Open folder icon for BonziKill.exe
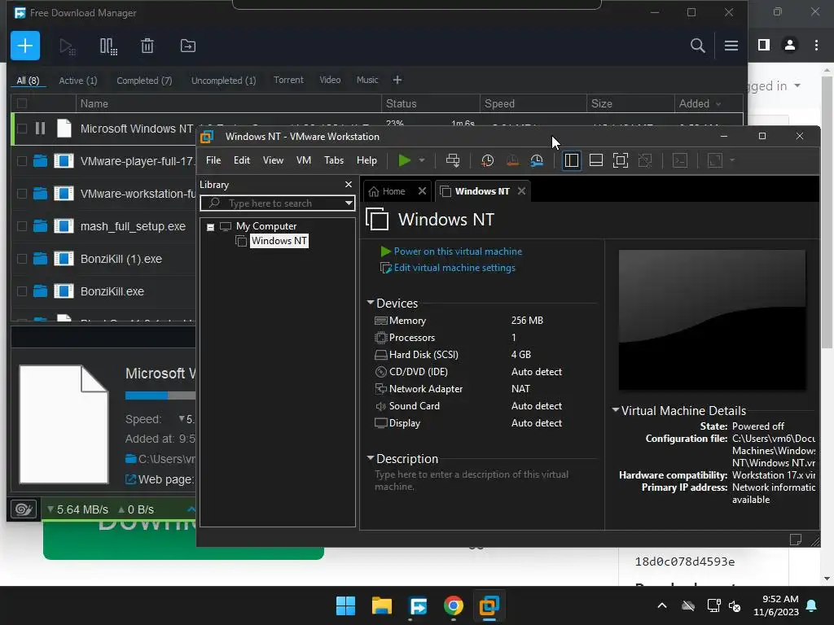The image size is (834, 625). [40, 291]
